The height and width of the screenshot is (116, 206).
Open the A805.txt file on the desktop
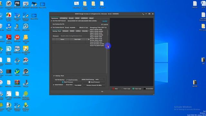coord(195,4)
